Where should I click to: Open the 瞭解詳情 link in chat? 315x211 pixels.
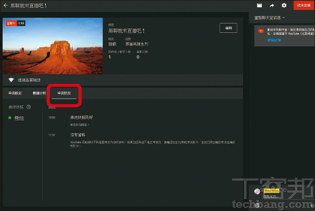pyautogui.click(x=274, y=40)
